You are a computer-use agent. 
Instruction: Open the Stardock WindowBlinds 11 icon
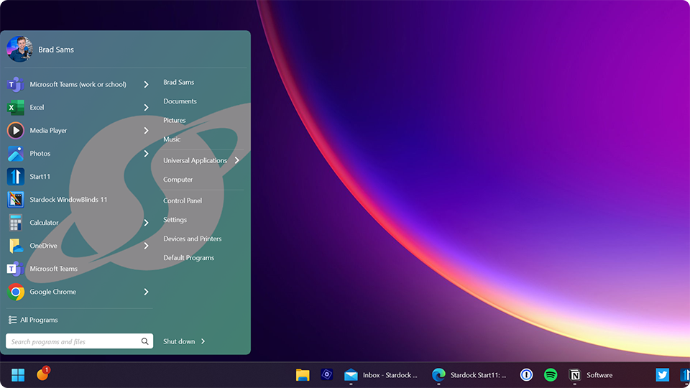pyautogui.click(x=15, y=199)
